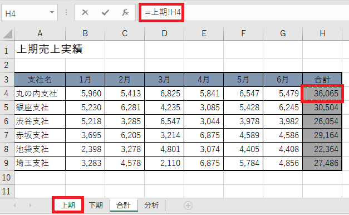Select row 3 header
The height and width of the screenshot is (215, 349).
[7, 79]
